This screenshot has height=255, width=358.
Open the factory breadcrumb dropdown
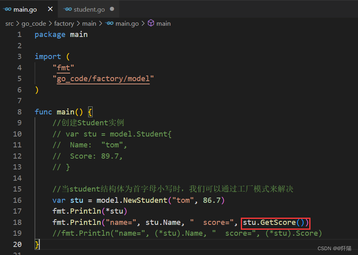(x=64, y=23)
